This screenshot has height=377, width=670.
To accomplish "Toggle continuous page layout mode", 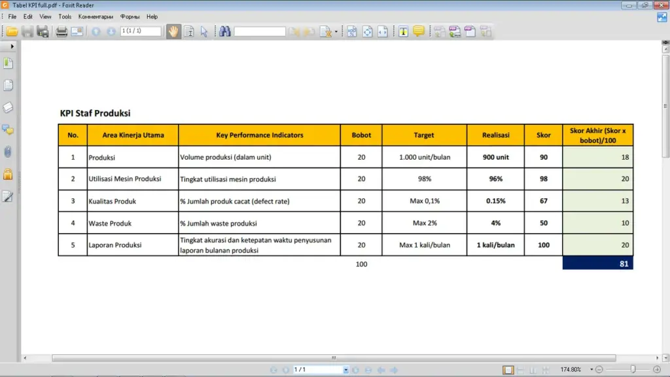I will pos(520,370).
